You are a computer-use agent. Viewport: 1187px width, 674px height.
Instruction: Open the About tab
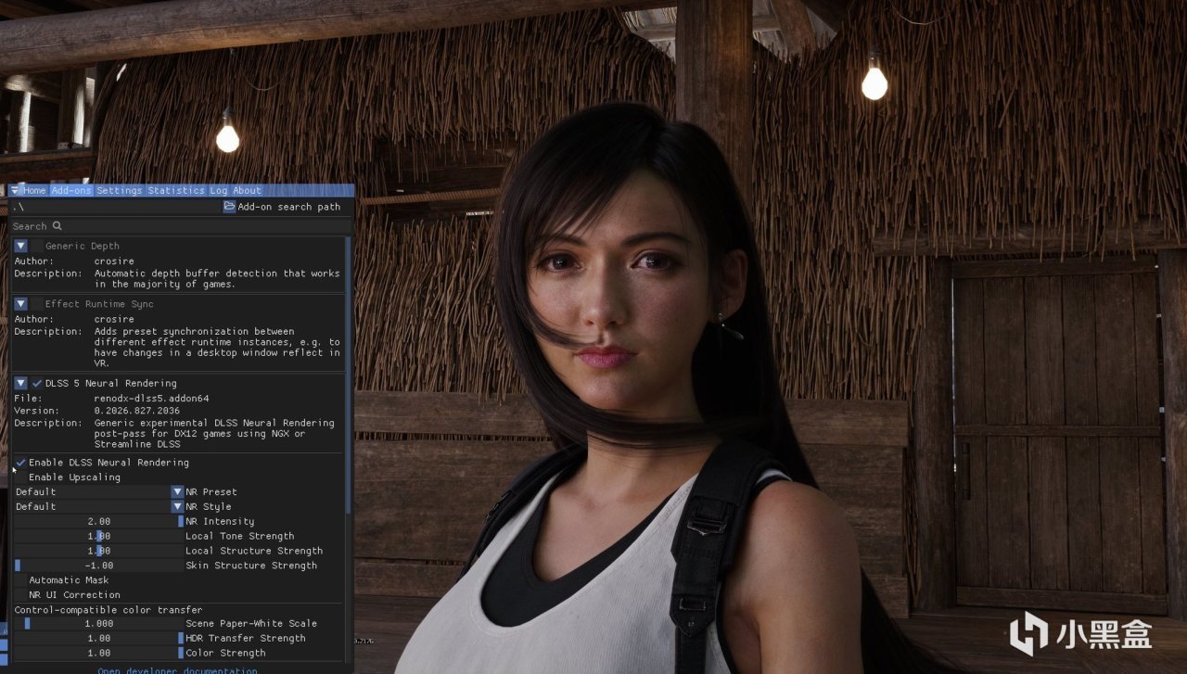[247, 190]
